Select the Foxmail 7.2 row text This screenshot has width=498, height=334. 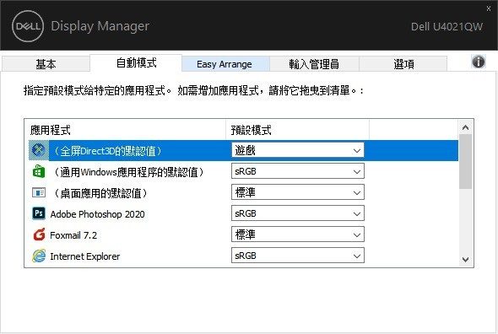[x=73, y=235]
